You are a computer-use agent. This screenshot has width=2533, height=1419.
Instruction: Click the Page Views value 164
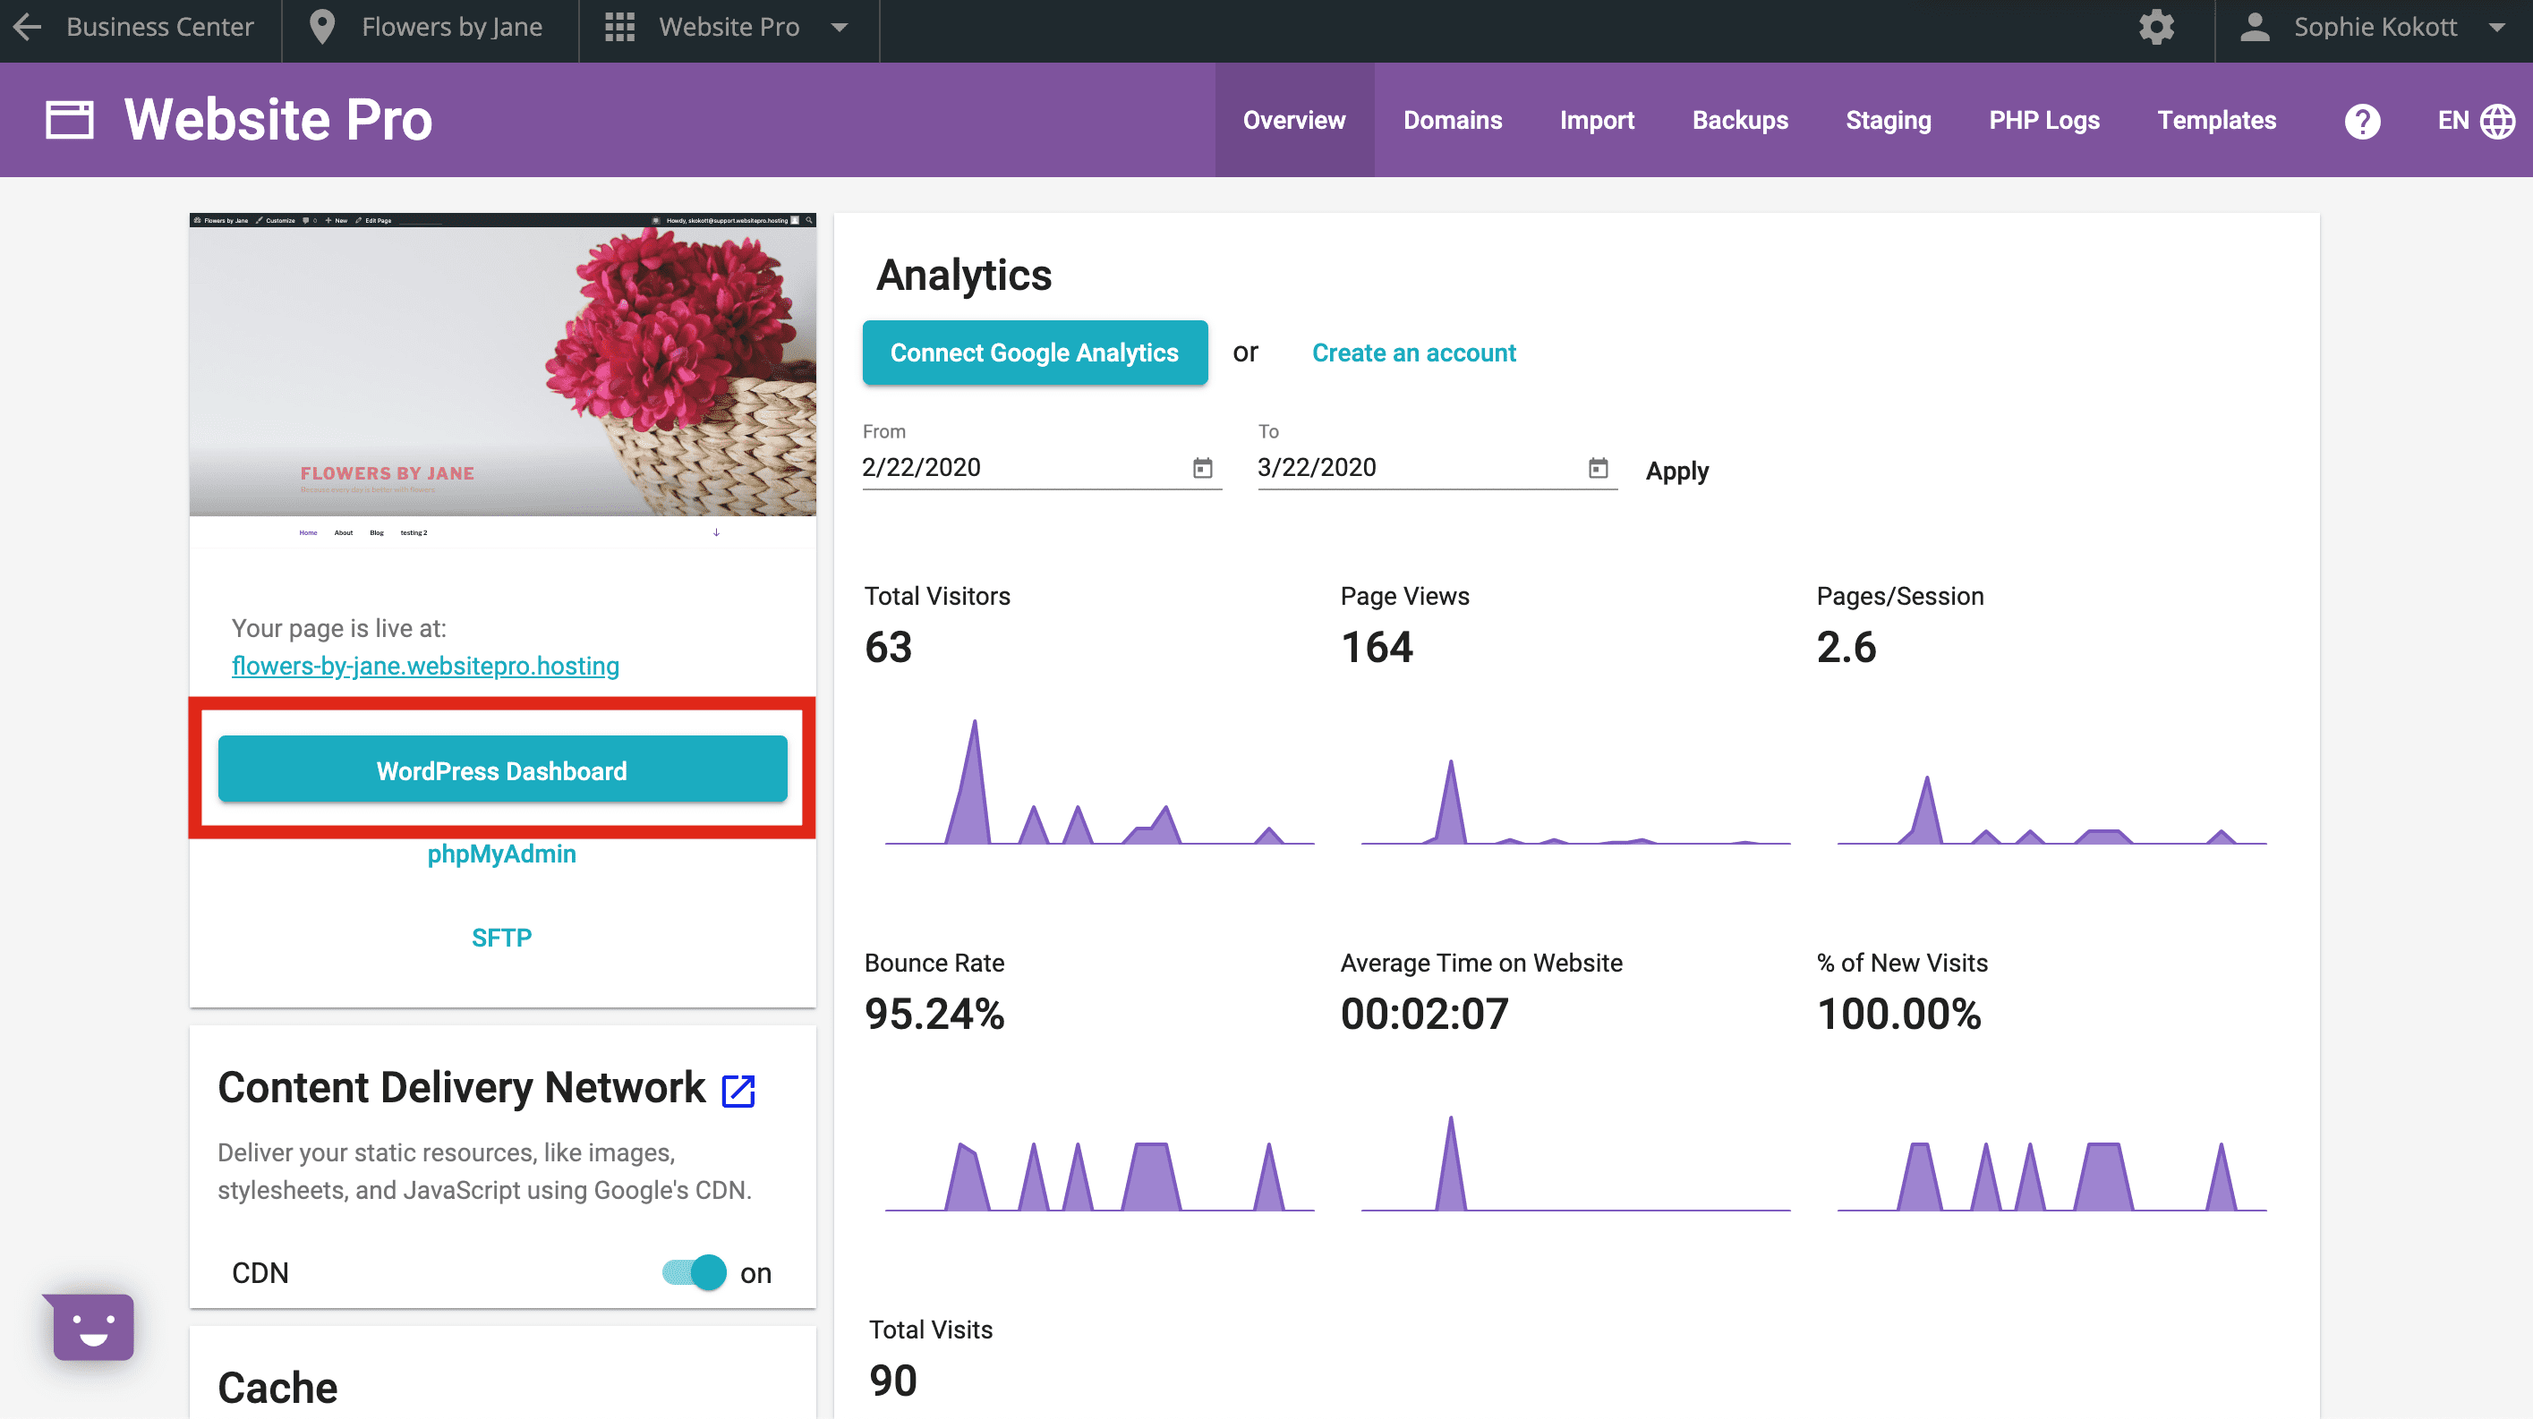tap(1377, 648)
